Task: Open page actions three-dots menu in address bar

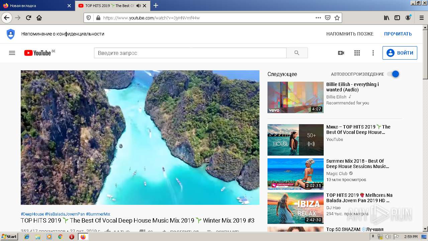Action: pos(318,18)
